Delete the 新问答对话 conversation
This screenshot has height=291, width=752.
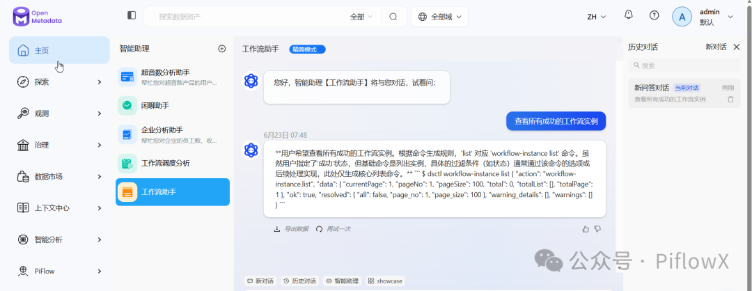730,100
